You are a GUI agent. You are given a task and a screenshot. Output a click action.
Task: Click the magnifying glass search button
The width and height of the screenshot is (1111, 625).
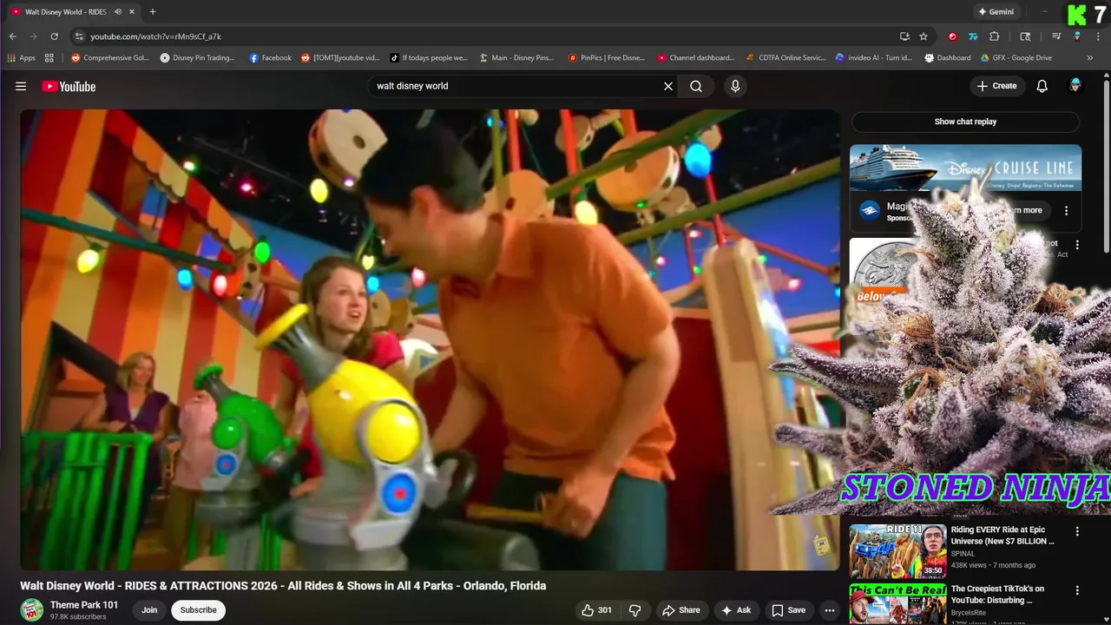696,86
